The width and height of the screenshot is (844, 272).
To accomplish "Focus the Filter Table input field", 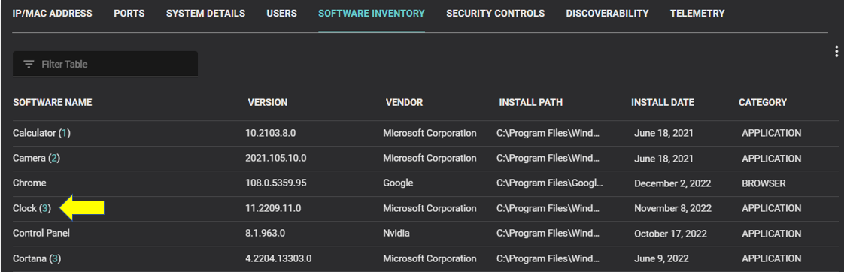I will click(105, 64).
